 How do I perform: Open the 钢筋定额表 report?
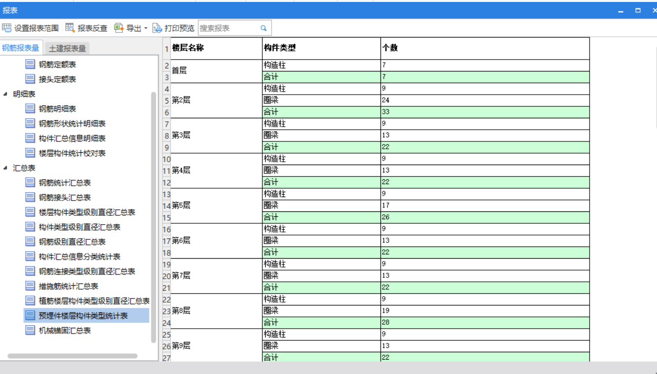pyautogui.click(x=57, y=65)
